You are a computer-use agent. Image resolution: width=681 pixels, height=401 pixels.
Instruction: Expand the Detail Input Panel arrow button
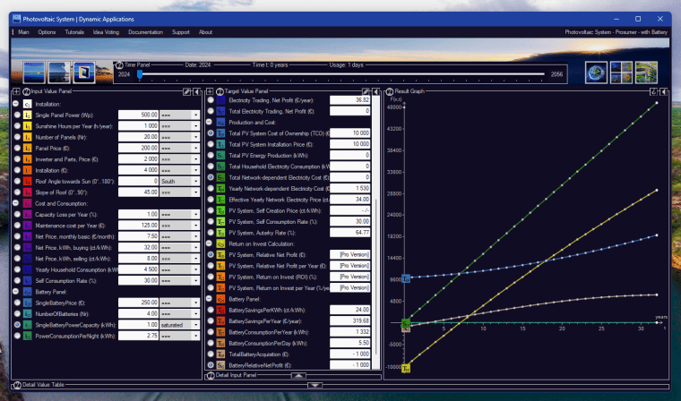[298, 375]
